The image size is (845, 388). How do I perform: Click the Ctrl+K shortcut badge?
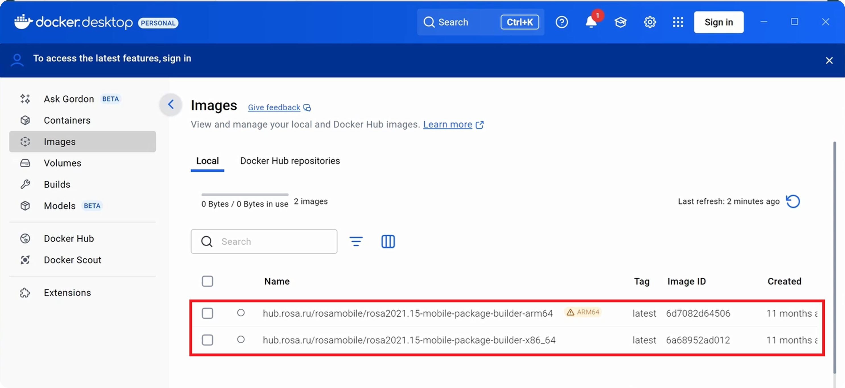(520, 22)
